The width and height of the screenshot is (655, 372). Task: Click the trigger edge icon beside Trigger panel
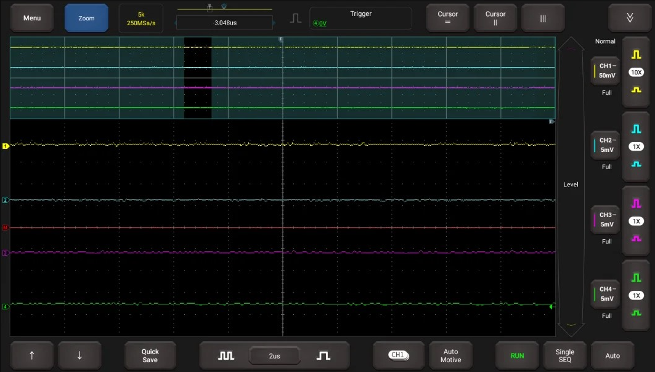click(296, 18)
